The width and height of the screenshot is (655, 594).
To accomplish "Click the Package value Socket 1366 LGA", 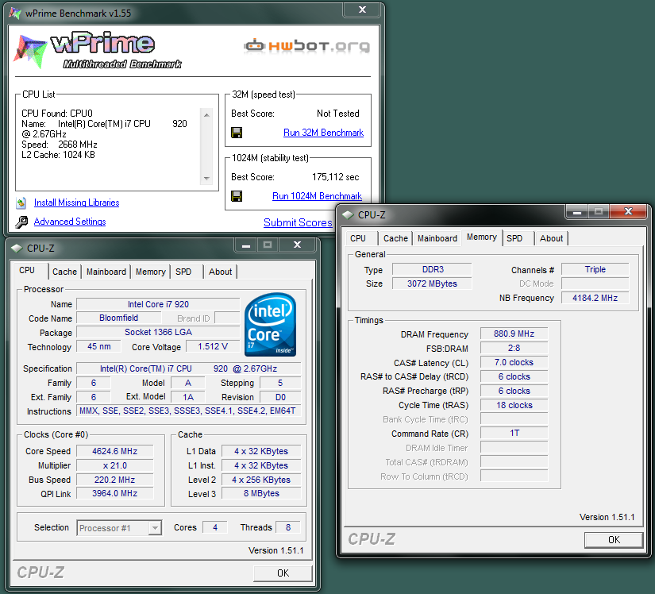I will (x=158, y=333).
